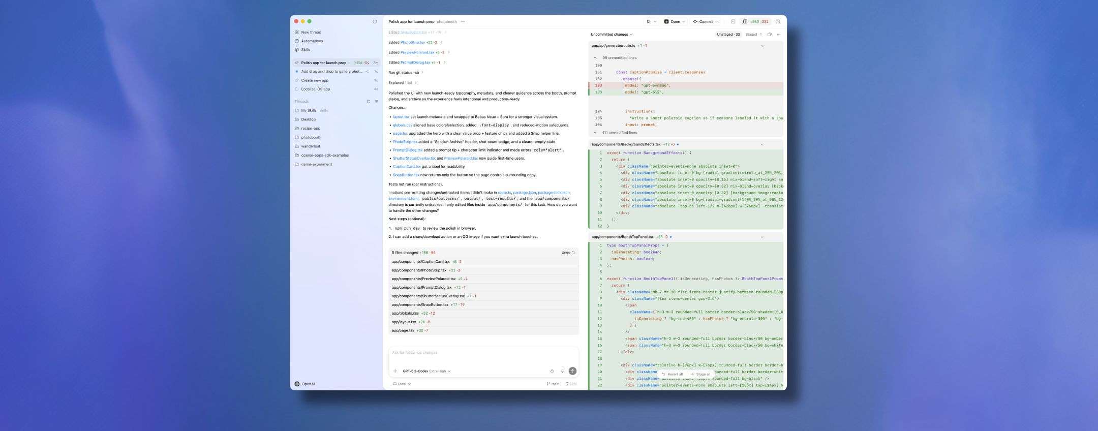1098x431 pixels.
Task: Click the microphone dictation icon
Action: coord(562,371)
